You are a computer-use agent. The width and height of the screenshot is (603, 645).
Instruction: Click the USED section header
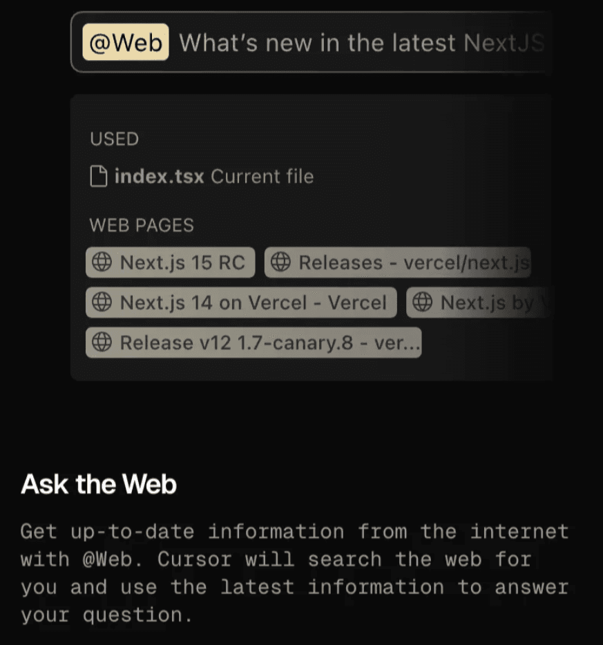click(x=114, y=139)
